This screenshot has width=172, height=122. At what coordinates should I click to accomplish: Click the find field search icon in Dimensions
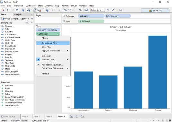coord(29,23)
